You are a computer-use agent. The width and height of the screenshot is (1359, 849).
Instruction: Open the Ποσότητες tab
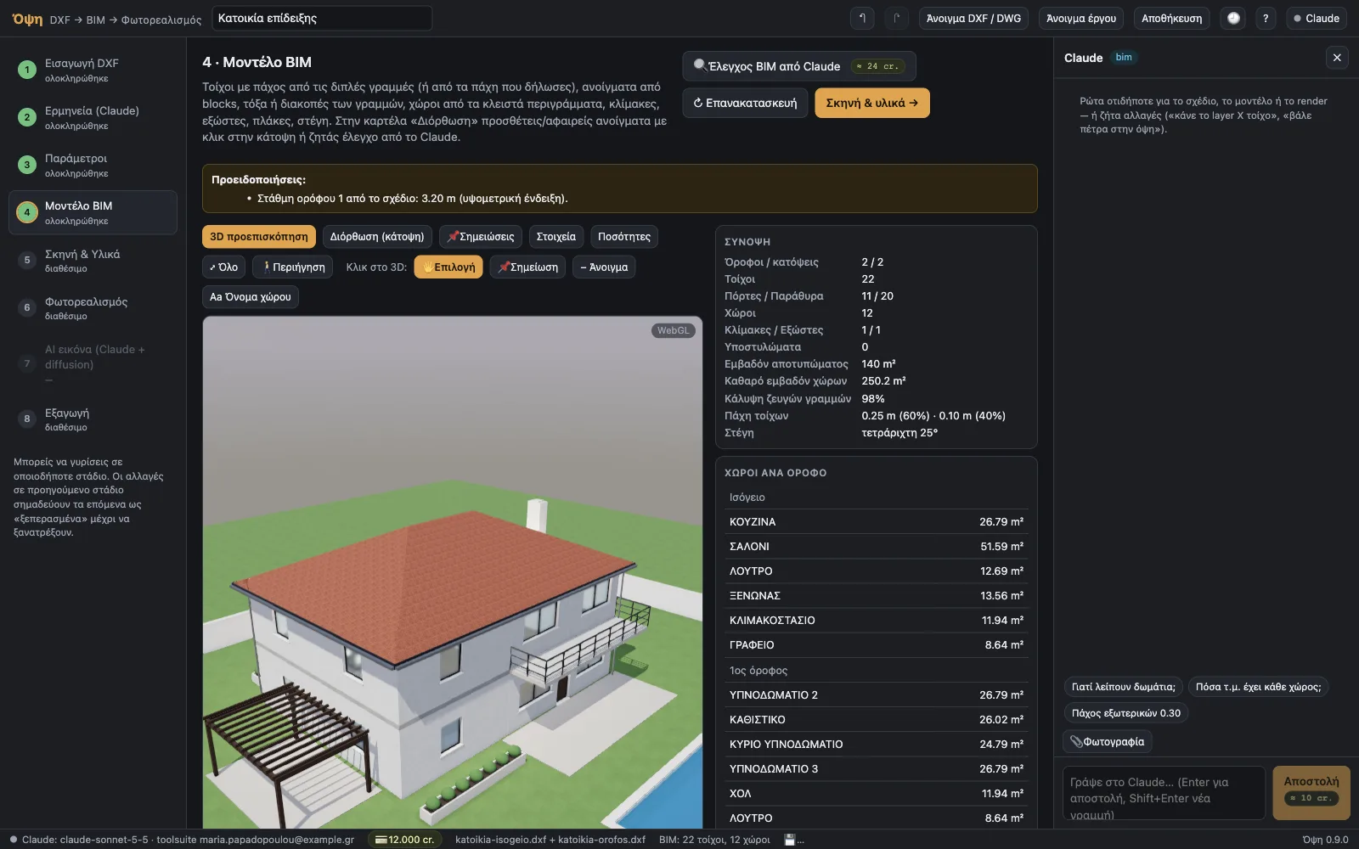point(624,237)
